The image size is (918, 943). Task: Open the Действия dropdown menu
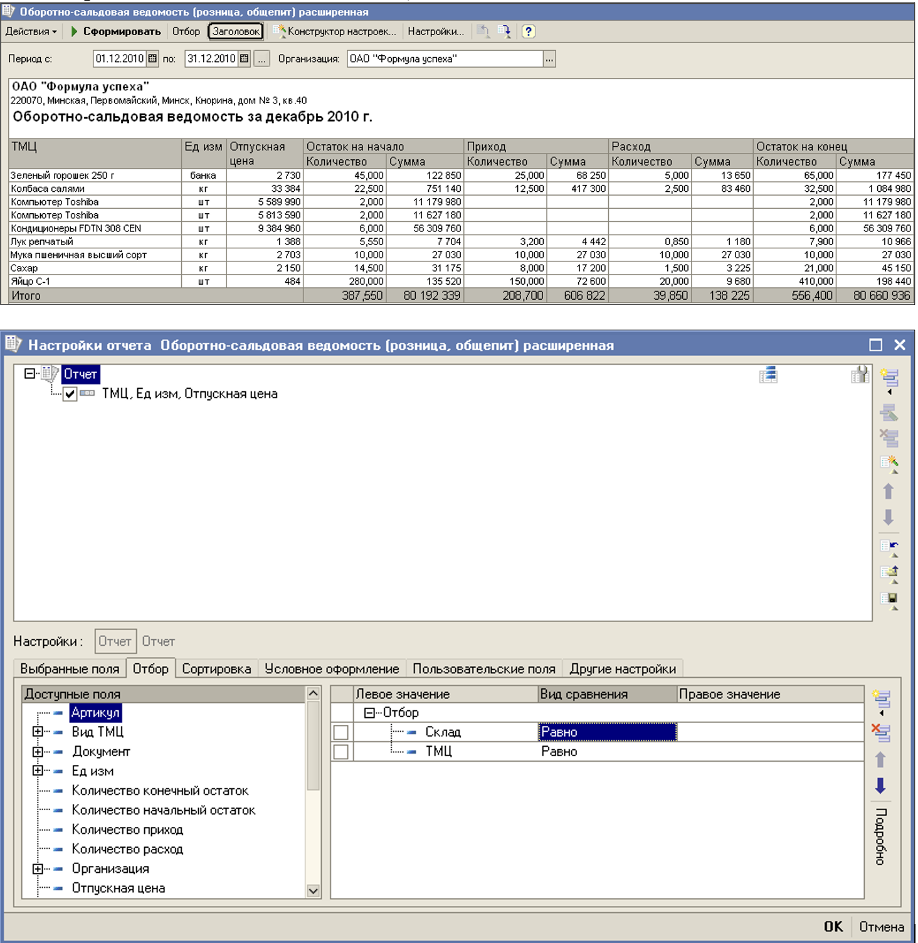pyautogui.click(x=31, y=31)
